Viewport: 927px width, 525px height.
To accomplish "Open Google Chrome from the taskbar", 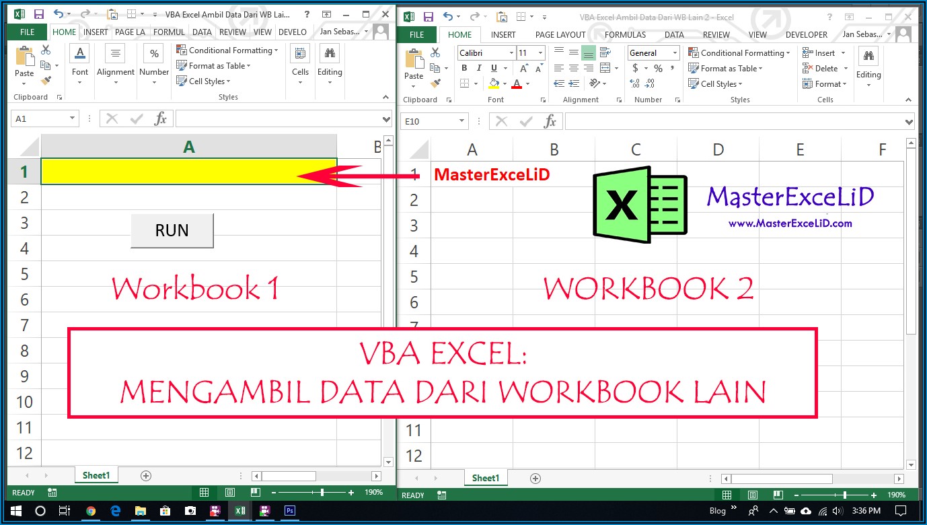I will 91,511.
